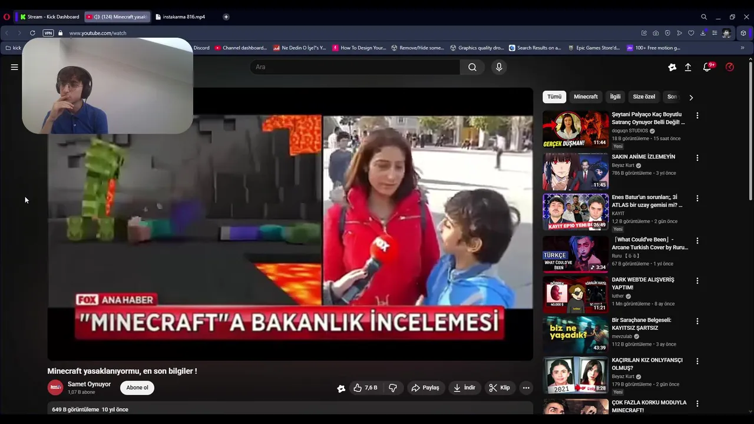Image resolution: width=754 pixels, height=424 pixels.
Task: Open menu for SAKIN ANİME İZLEMEYİN video
Action: pyautogui.click(x=697, y=158)
